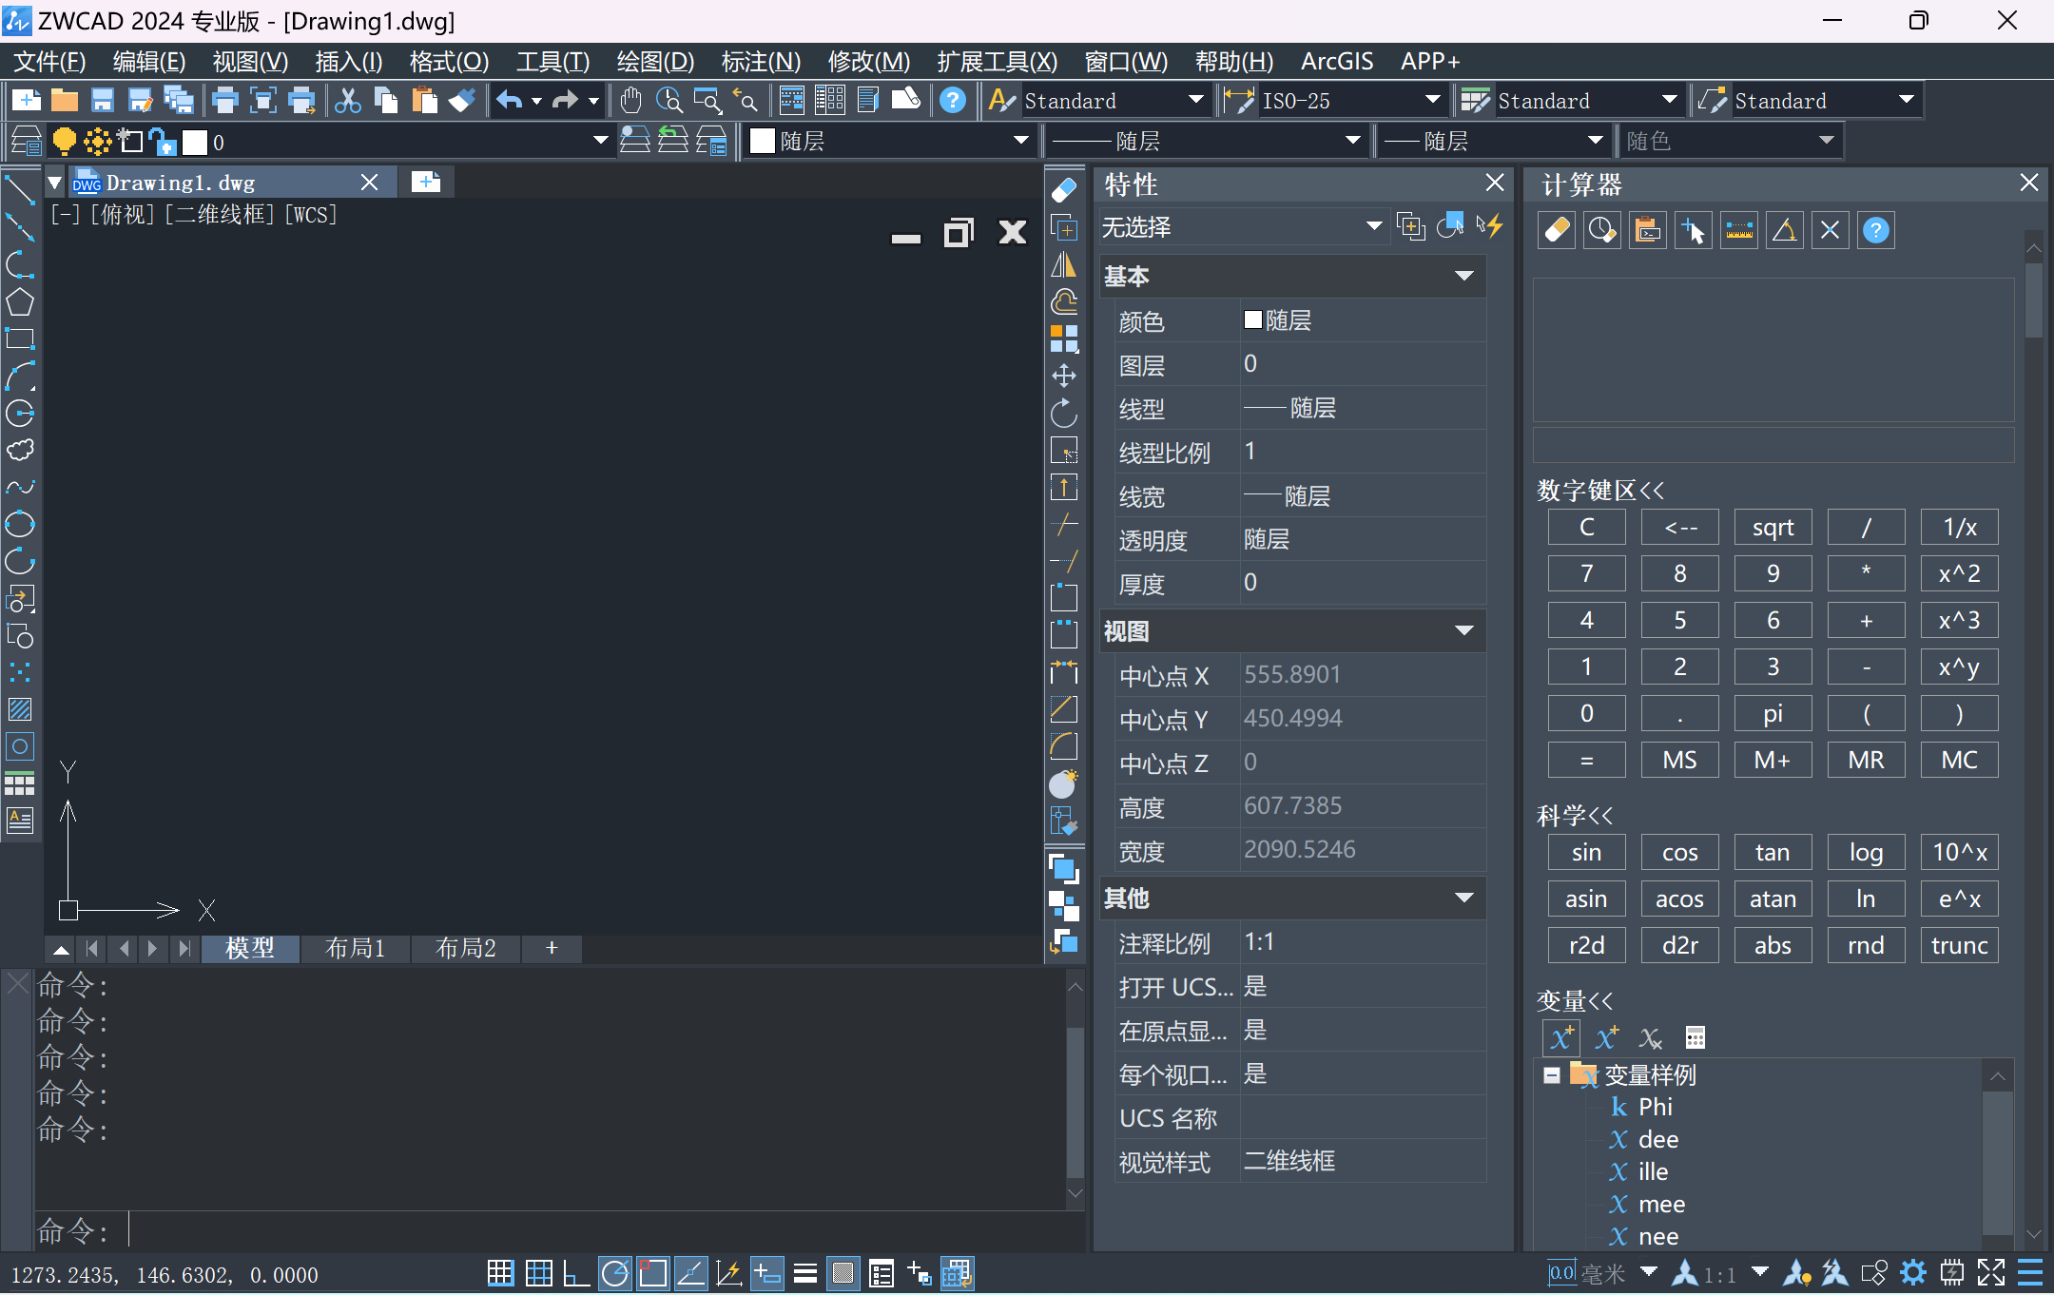The height and width of the screenshot is (1295, 2054).
Task: Toggle layer 0 on/off lightbulb
Action: (x=64, y=142)
